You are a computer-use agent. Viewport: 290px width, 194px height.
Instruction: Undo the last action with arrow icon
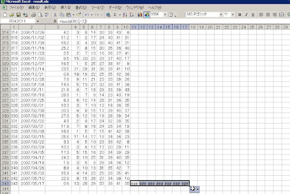[87, 14]
